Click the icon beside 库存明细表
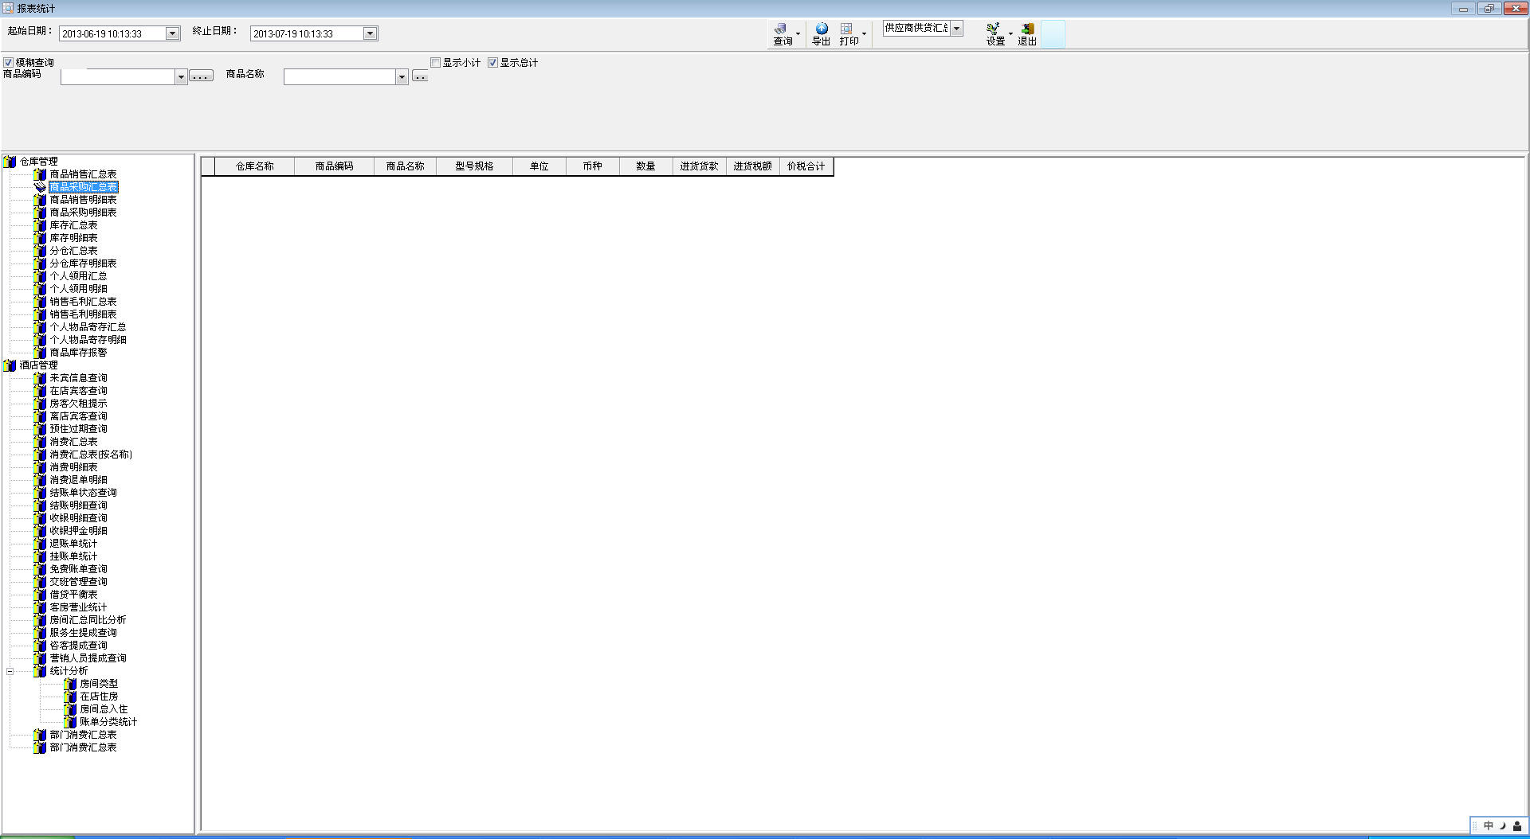This screenshot has height=839, width=1530. point(40,238)
